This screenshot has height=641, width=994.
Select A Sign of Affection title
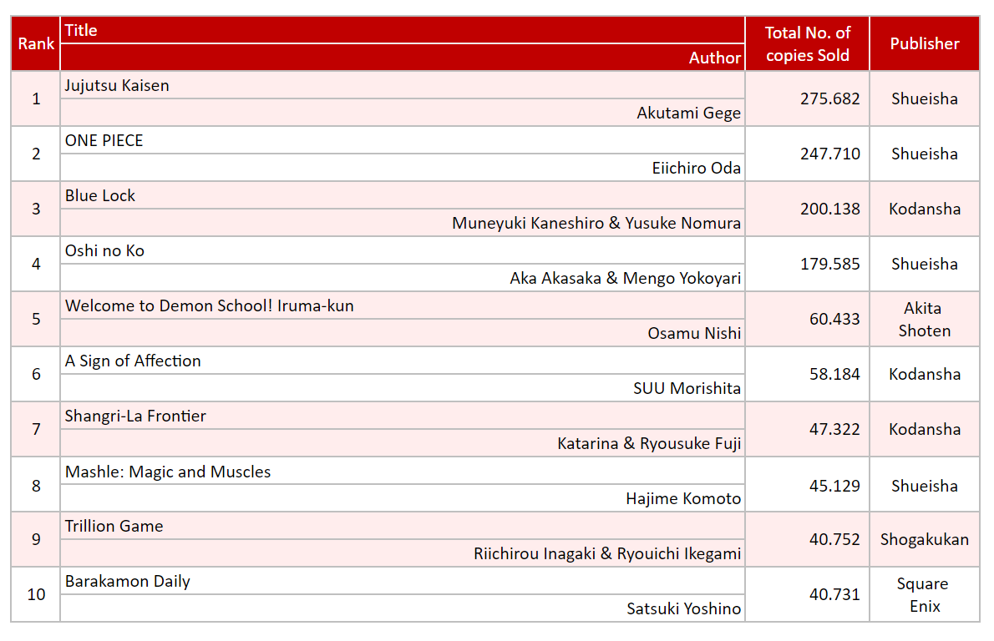click(133, 361)
